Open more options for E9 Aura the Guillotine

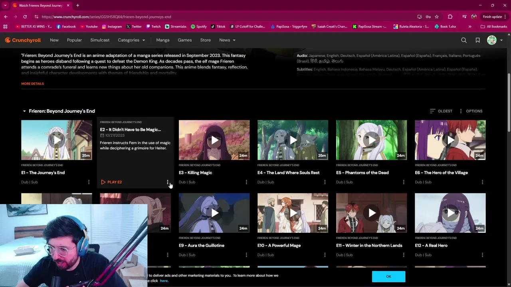click(x=246, y=255)
